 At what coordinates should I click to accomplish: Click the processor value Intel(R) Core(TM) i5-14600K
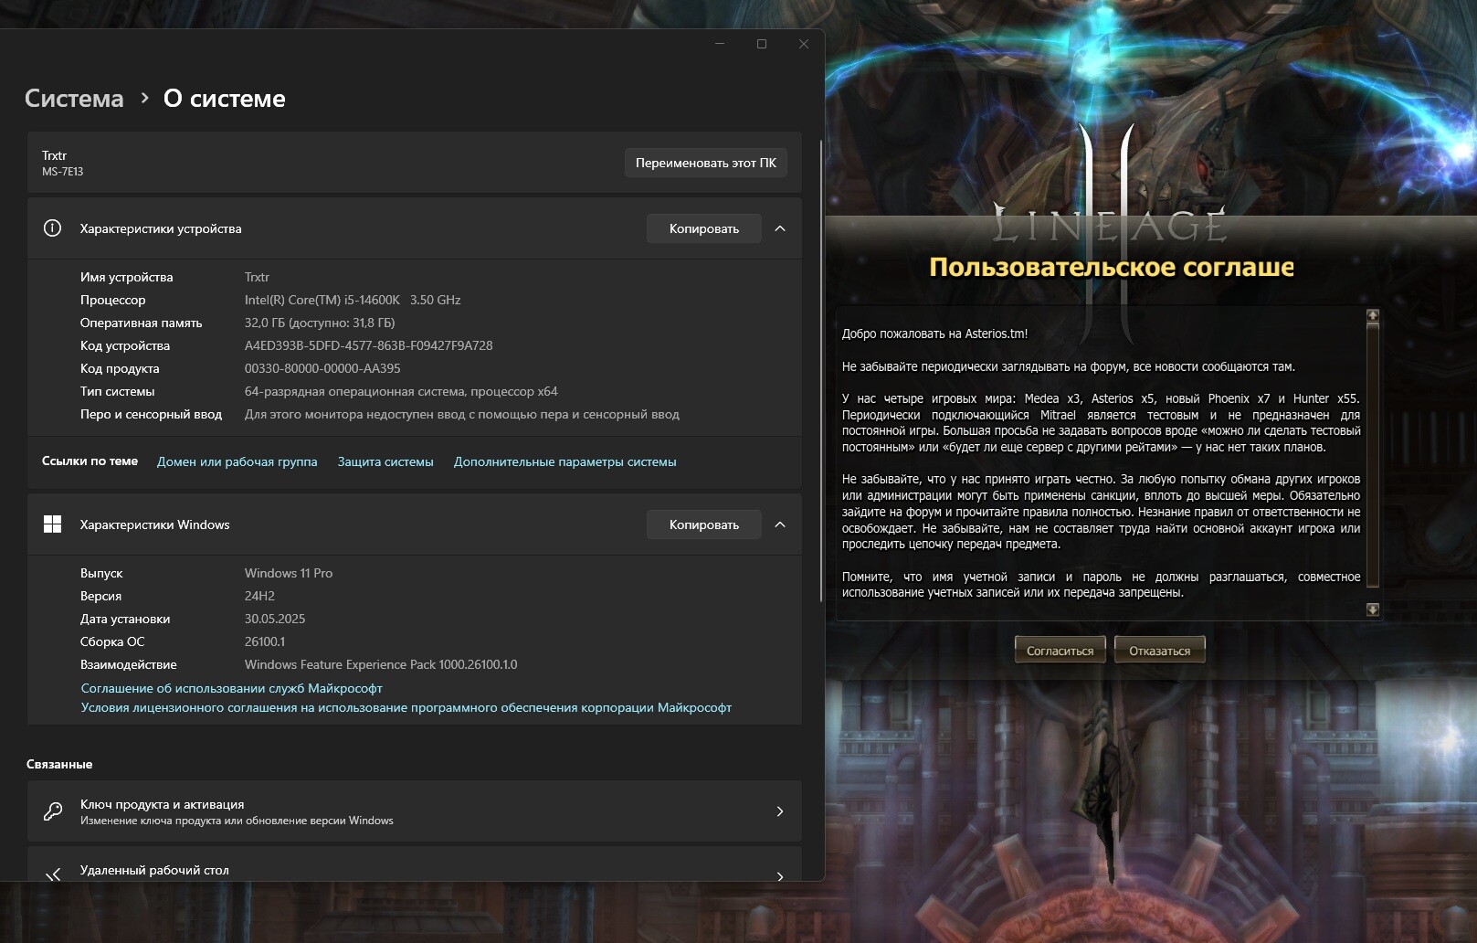353,300
